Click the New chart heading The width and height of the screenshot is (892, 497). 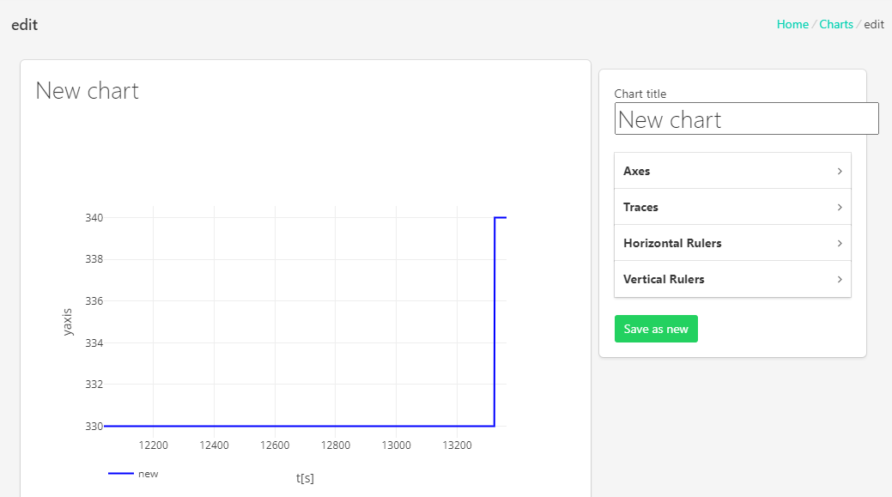coord(87,90)
